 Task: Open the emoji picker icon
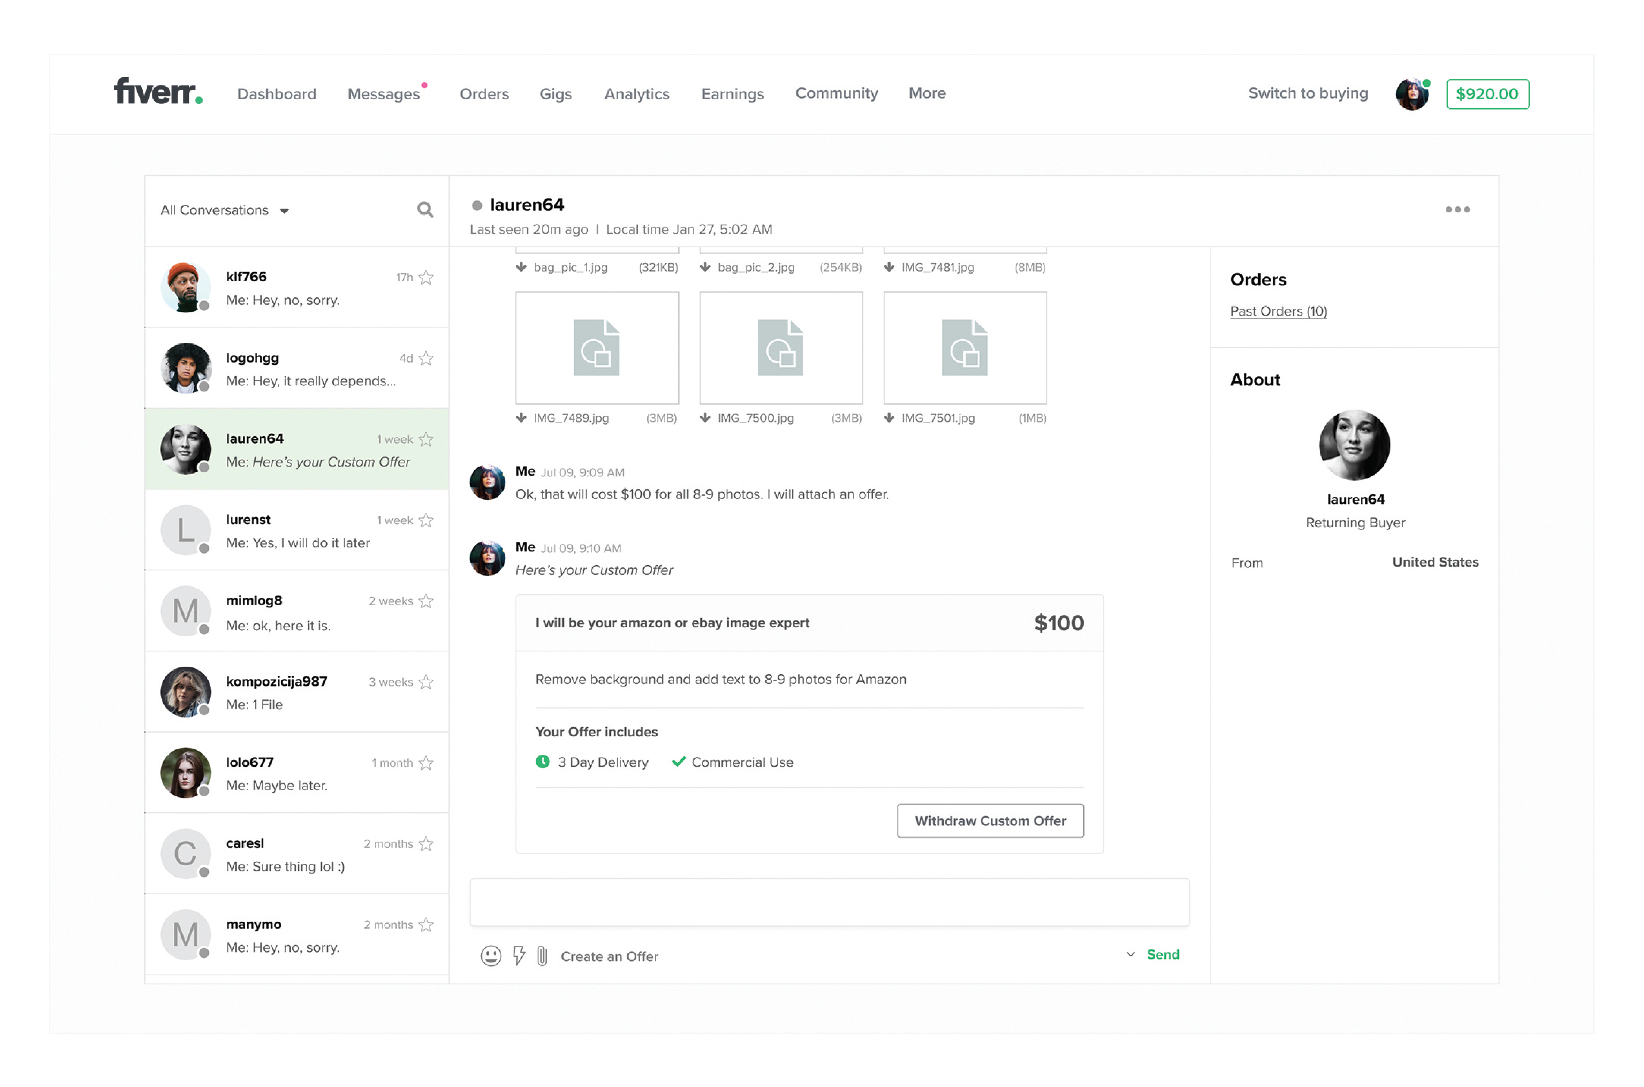491,957
